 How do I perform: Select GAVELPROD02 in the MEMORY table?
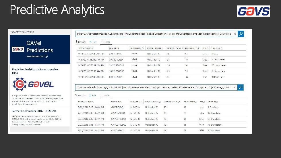pyautogui.click(x=119, y=125)
